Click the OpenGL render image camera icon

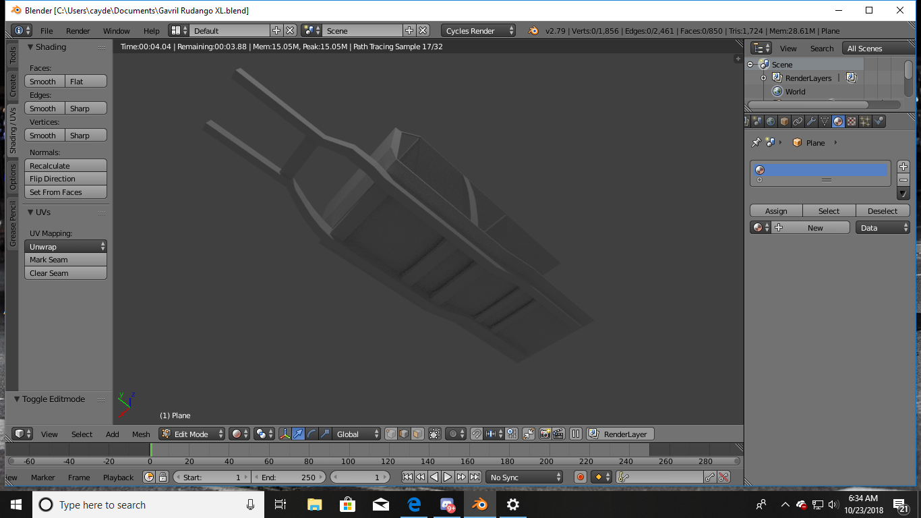tap(545, 434)
